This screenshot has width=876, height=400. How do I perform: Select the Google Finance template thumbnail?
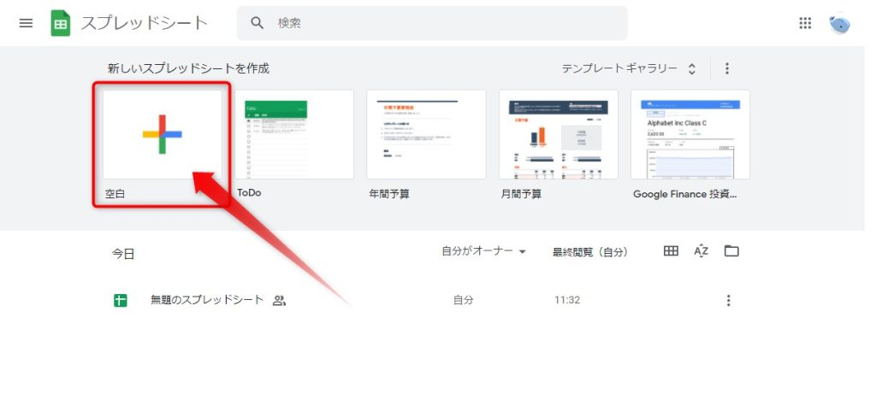coord(690,134)
